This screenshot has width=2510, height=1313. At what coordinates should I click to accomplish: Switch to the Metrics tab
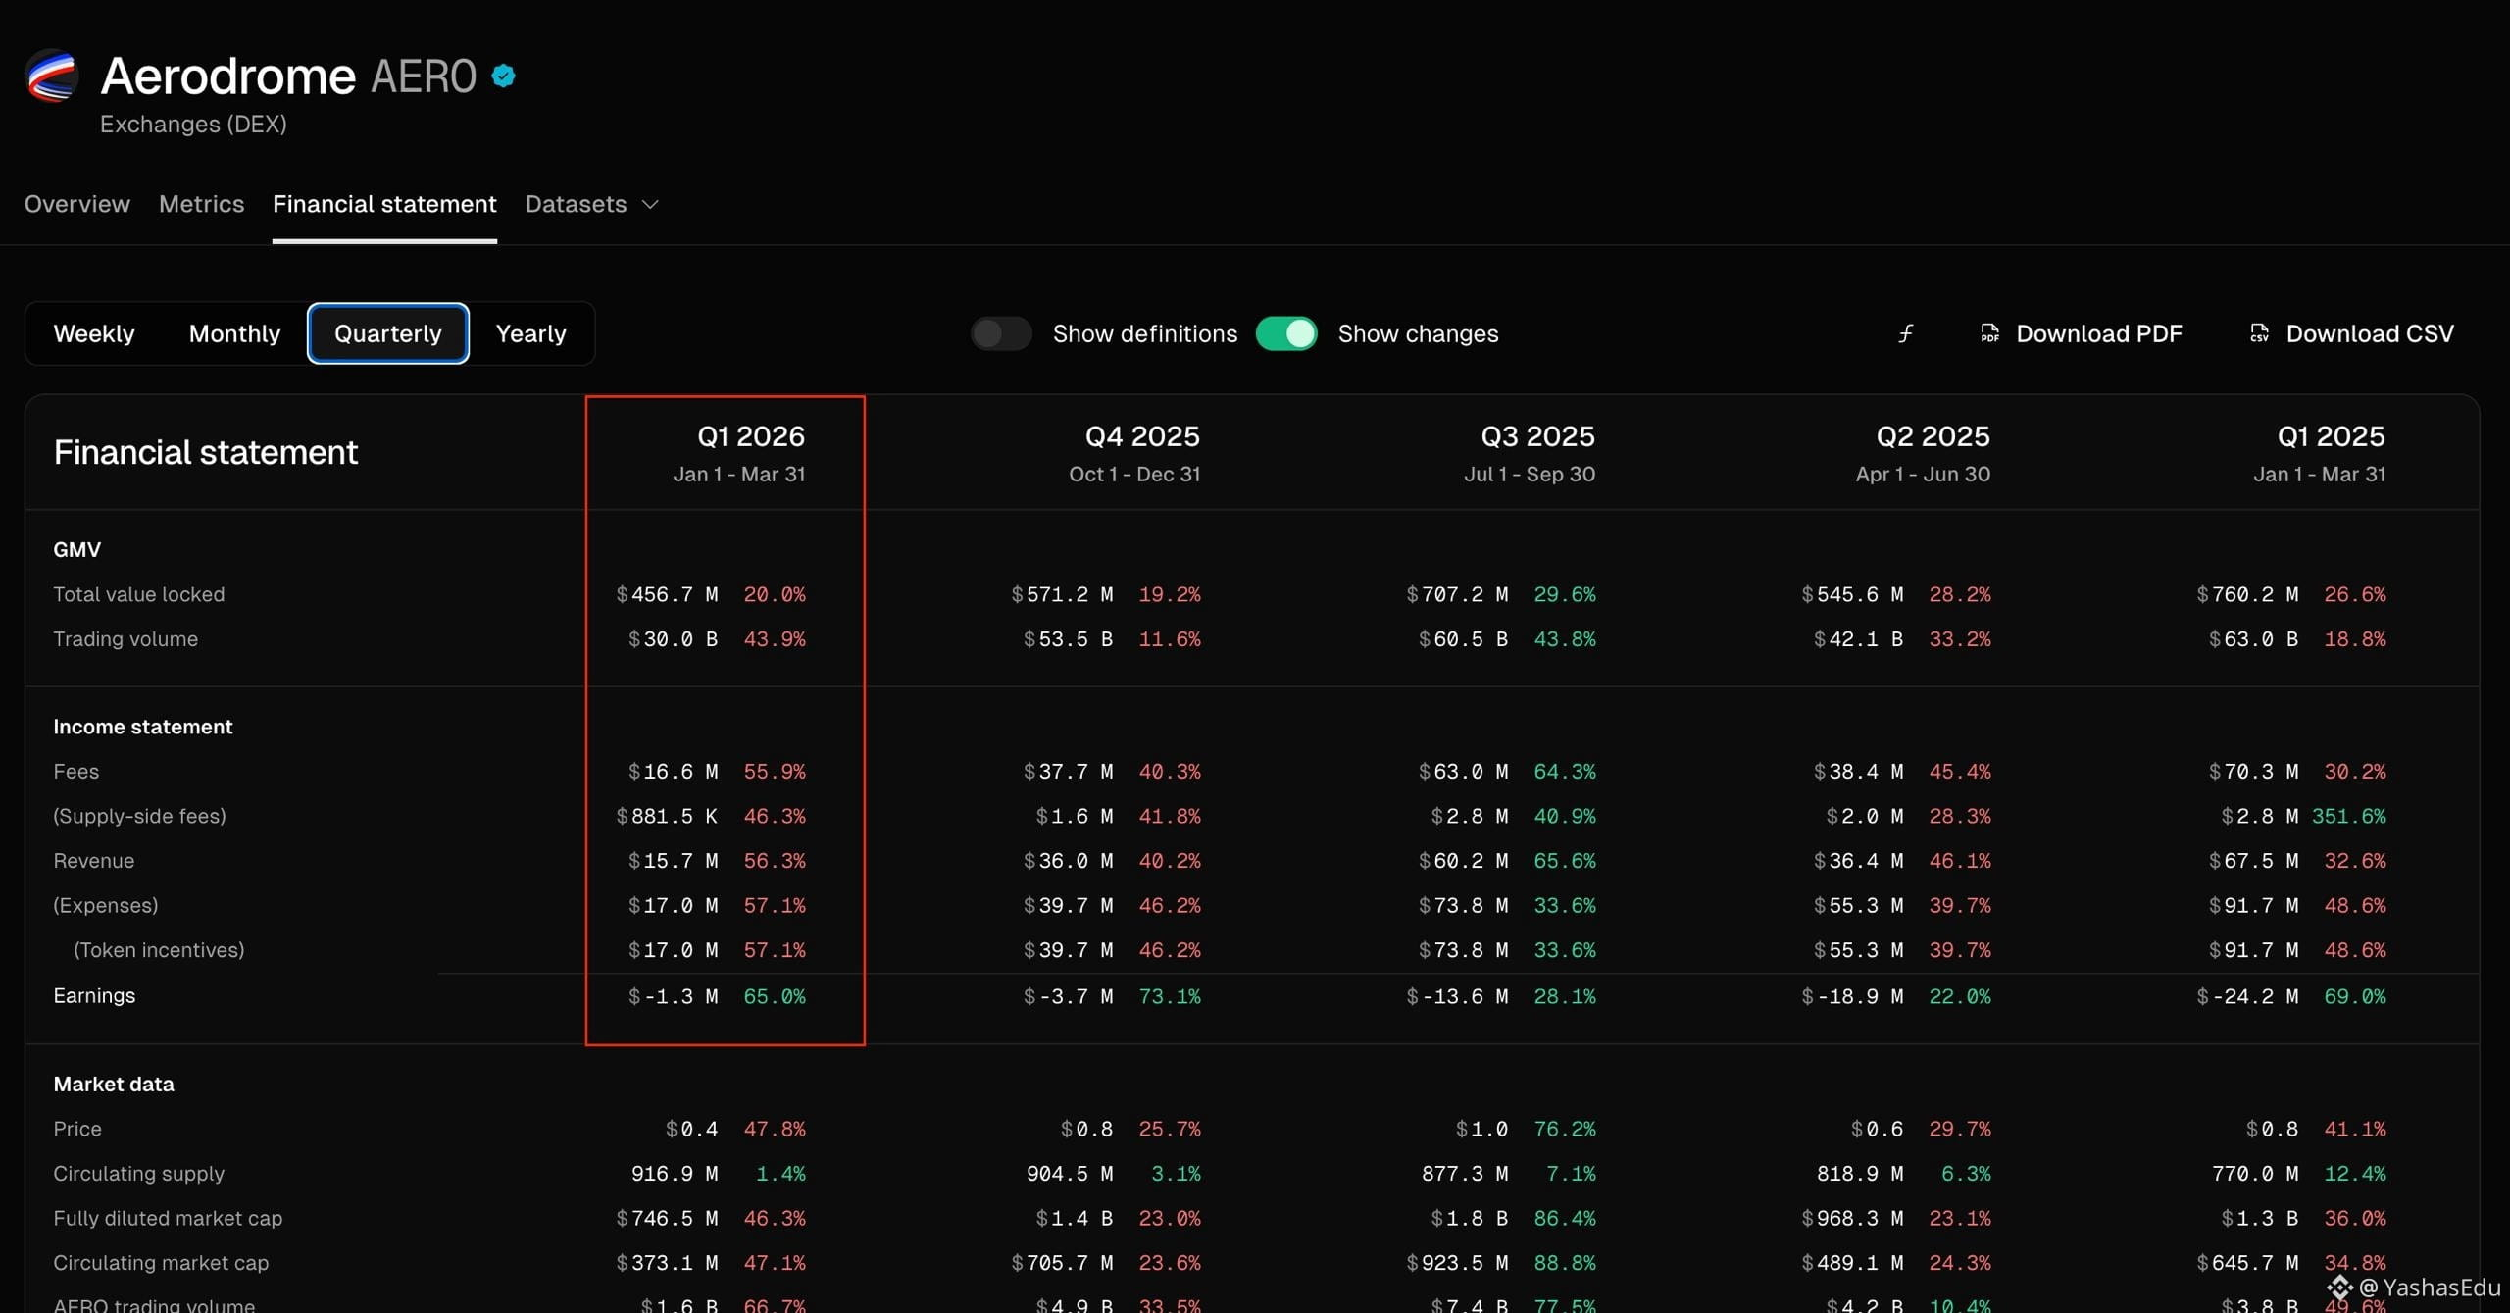coord(201,204)
